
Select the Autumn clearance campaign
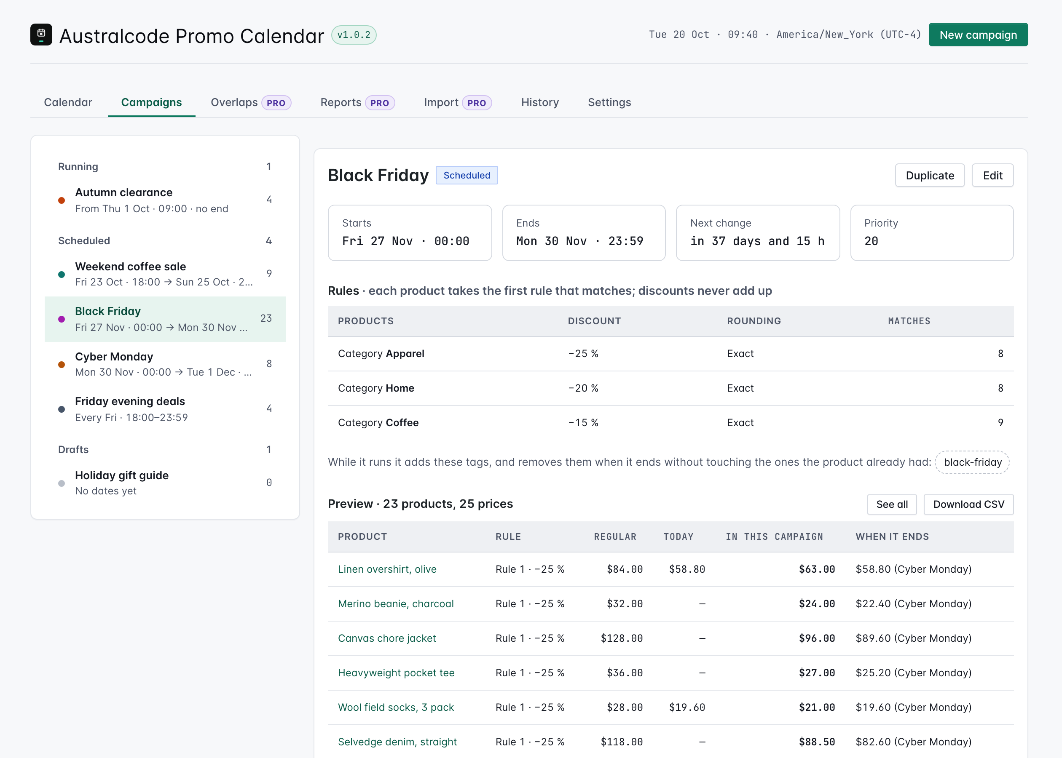(165, 200)
